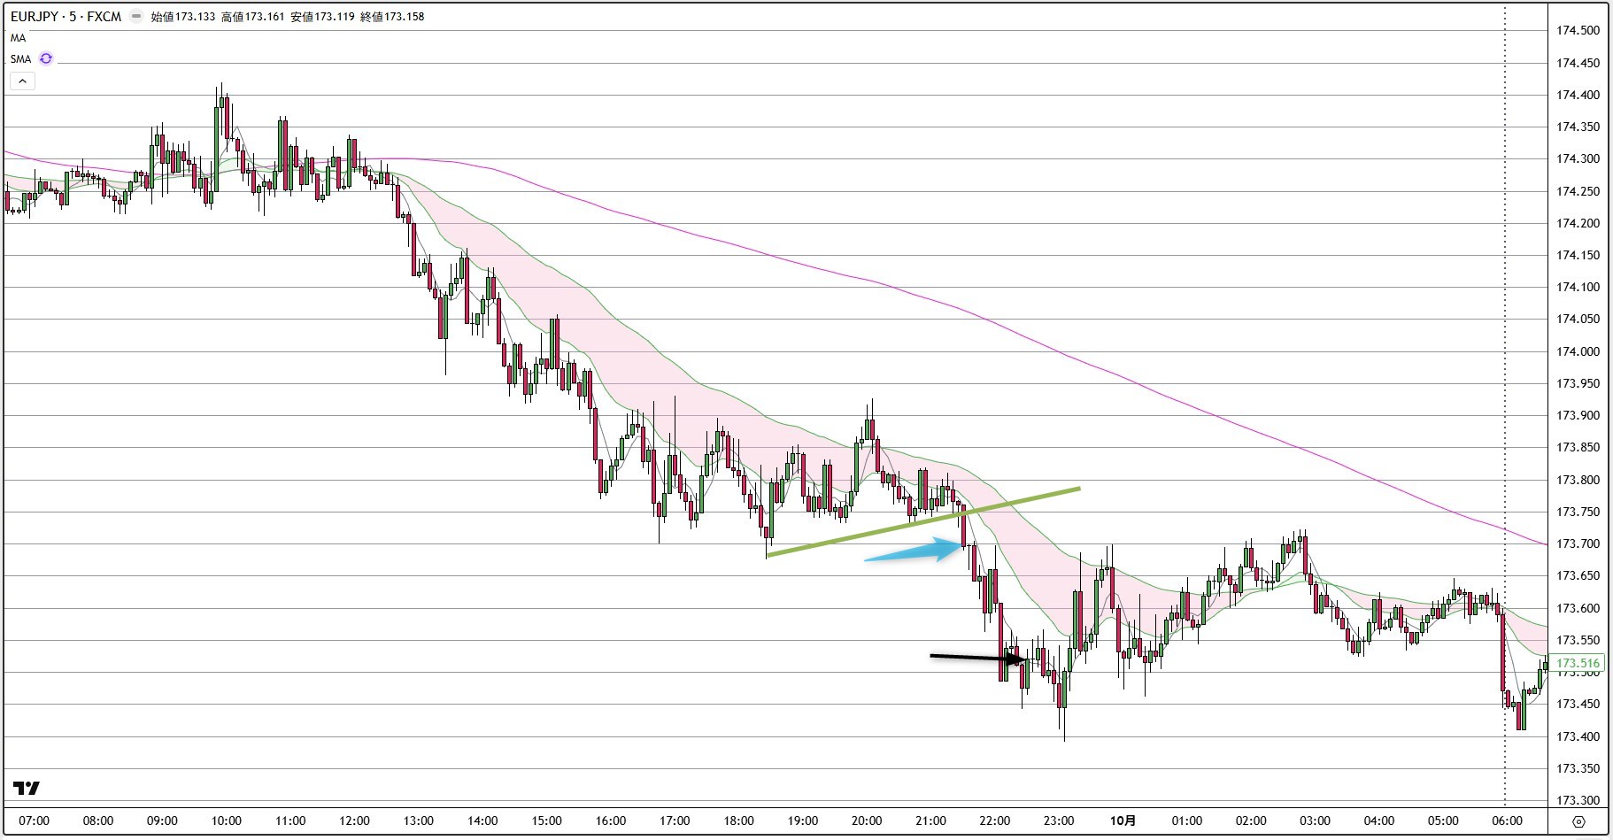Image resolution: width=1613 pixels, height=840 pixels.
Task: Select the green trendline drawing
Action: (921, 521)
